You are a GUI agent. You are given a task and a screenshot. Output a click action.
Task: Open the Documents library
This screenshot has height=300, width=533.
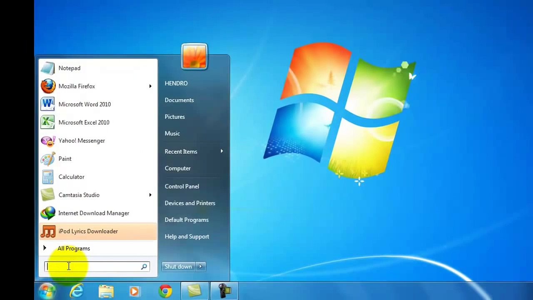click(x=179, y=100)
